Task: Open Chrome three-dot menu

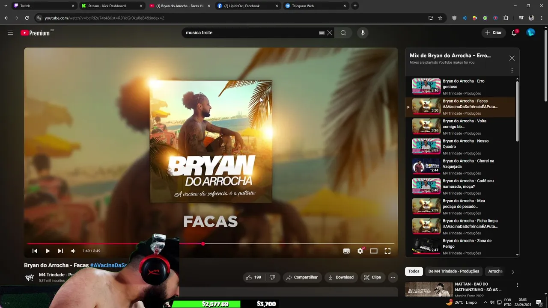Action: click(542, 18)
